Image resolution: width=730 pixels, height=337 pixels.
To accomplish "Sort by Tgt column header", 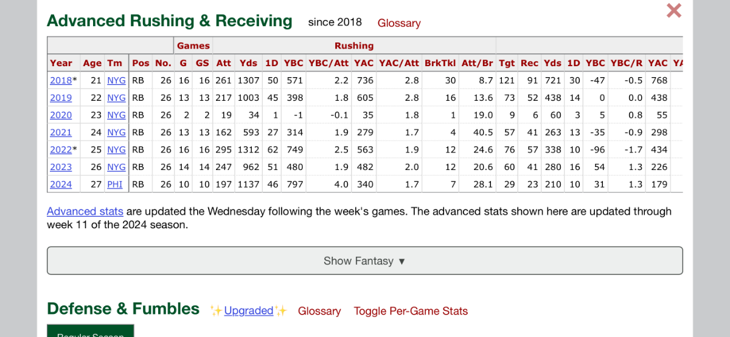I will point(506,63).
